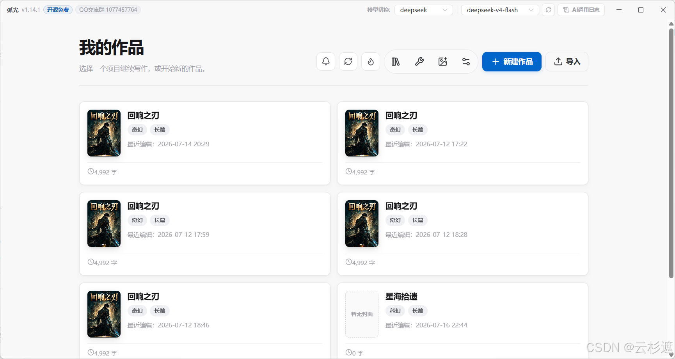The height and width of the screenshot is (359, 675).
Task: Click the wrench tools icon
Action: (x=419, y=62)
